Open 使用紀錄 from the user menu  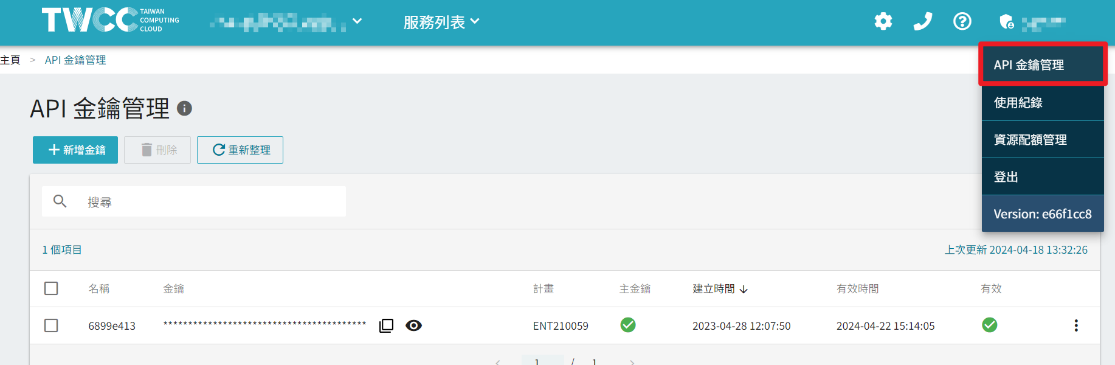(x=1043, y=102)
